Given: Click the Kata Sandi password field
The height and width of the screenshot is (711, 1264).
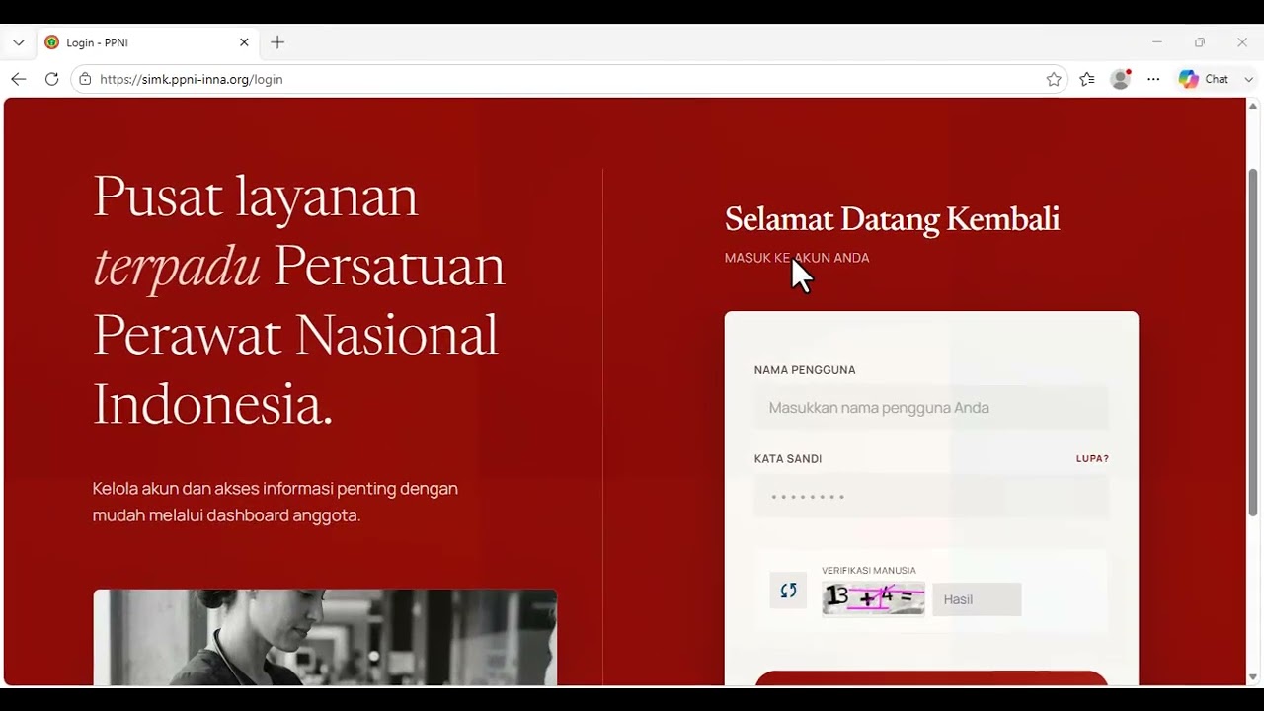Looking at the screenshot, I should pos(931,497).
